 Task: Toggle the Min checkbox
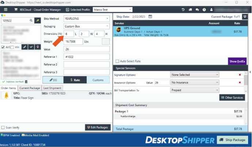coord(12,47)
